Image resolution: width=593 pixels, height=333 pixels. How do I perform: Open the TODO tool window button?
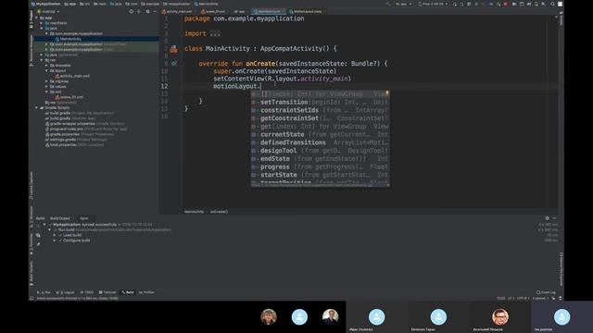pos(86,292)
